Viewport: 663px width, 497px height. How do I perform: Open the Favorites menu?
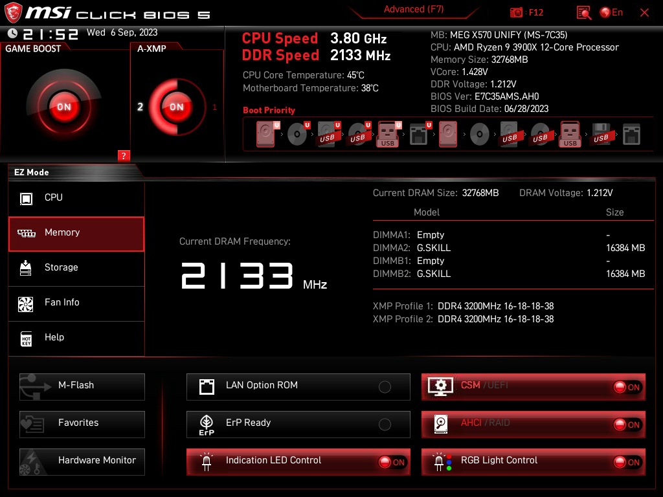82,425
